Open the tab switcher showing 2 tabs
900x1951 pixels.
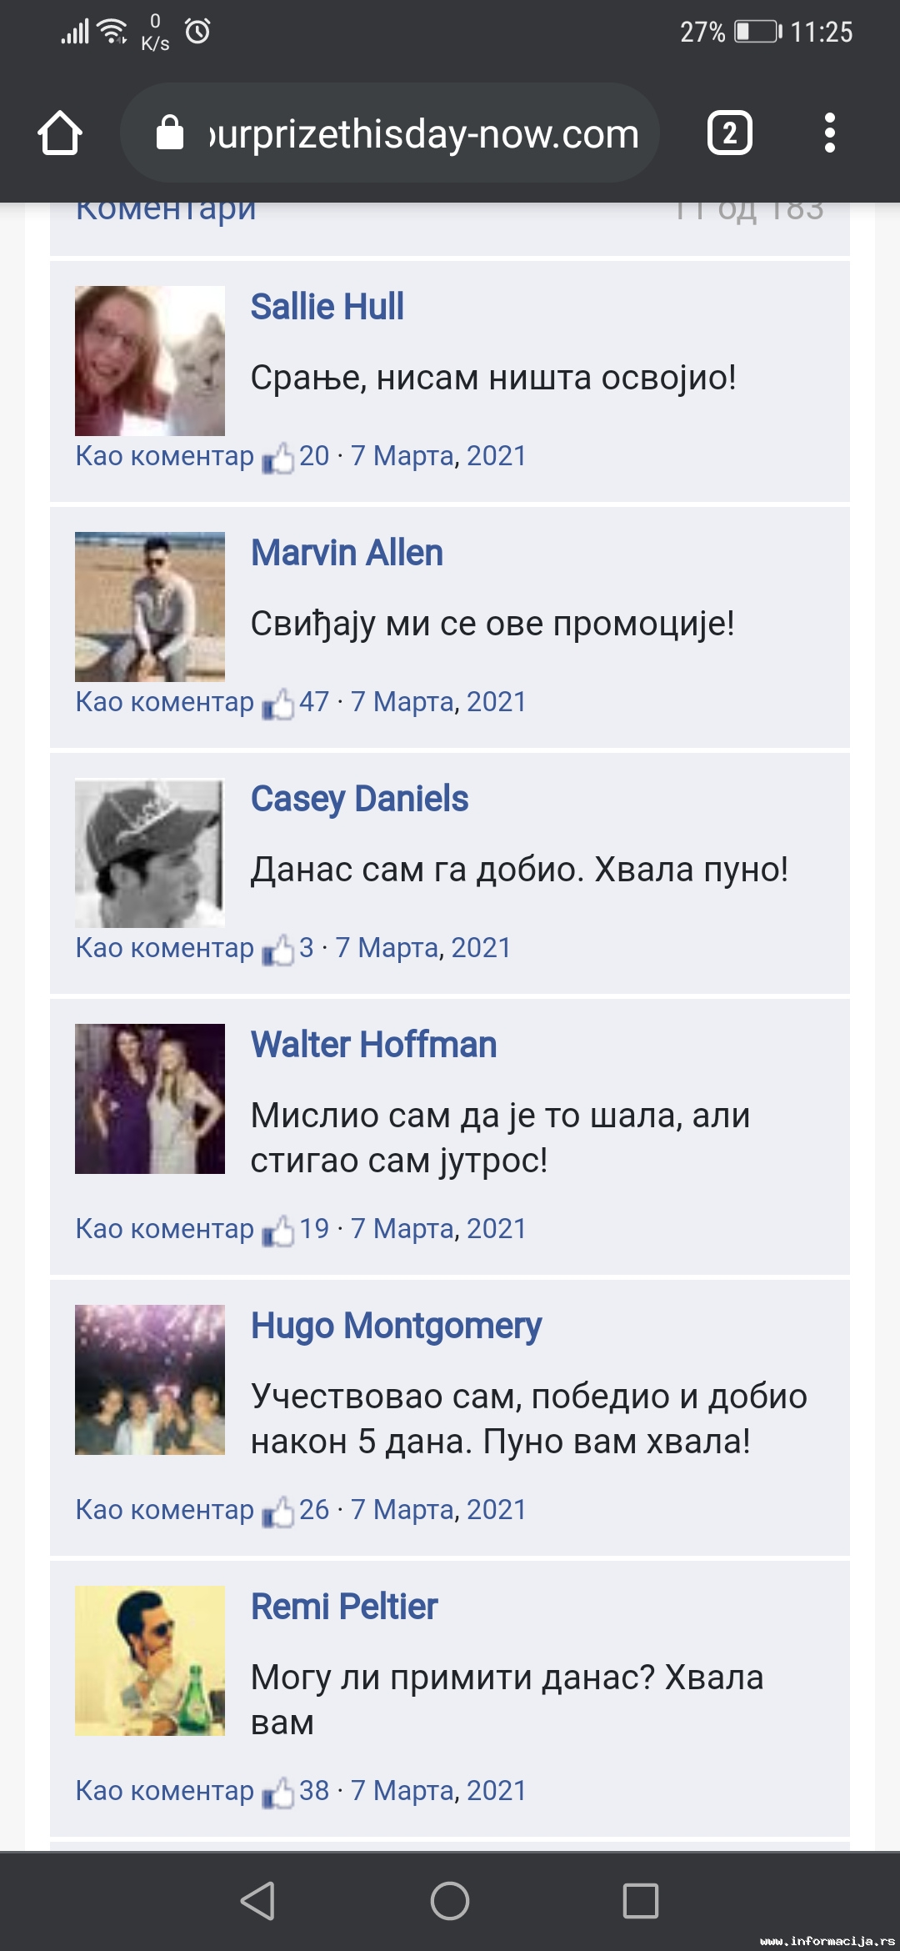click(x=730, y=133)
